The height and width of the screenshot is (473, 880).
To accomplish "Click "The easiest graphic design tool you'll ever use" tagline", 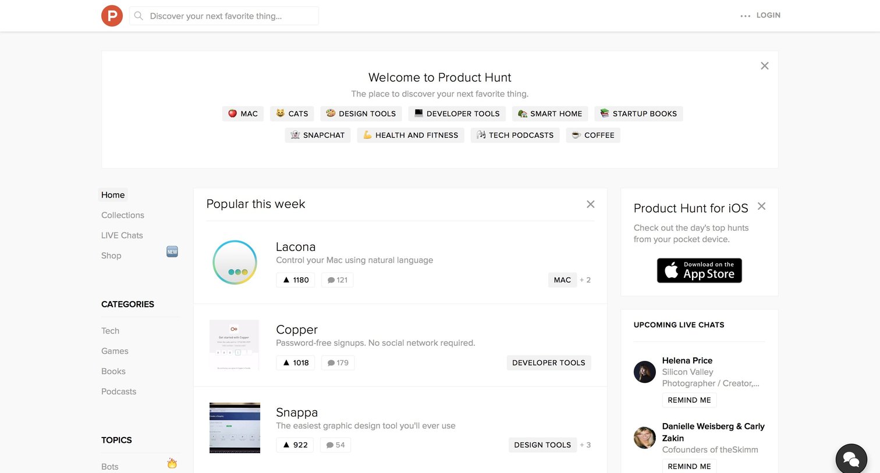I will coord(366,426).
